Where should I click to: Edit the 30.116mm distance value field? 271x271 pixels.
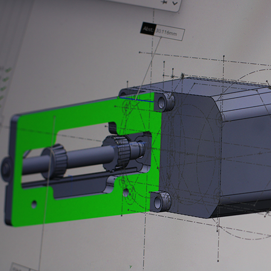(x=169, y=33)
